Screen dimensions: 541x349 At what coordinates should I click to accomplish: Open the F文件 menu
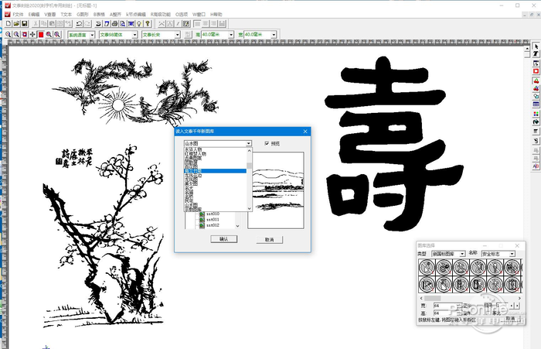(x=18, y=14)
